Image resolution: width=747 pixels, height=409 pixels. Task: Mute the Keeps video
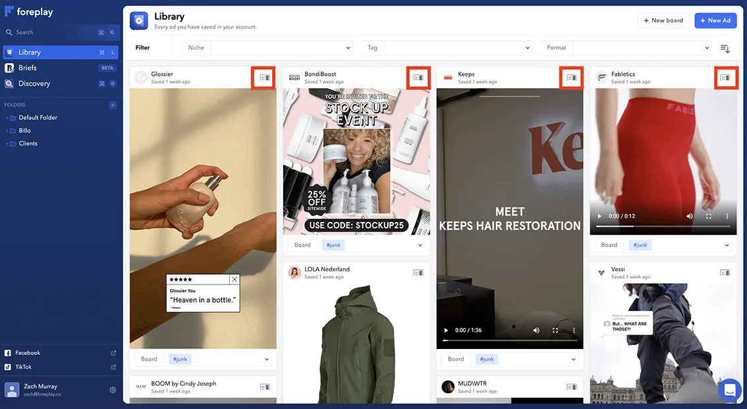(536, 331)
